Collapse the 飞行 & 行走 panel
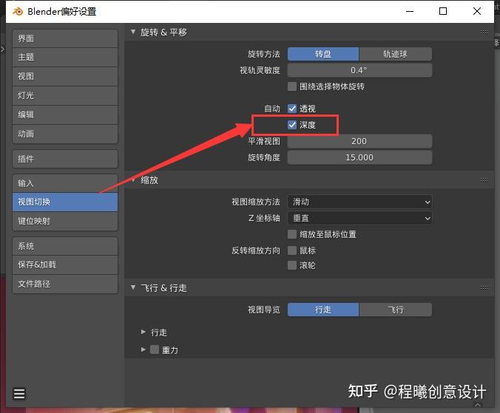This screenshot has height=413, width=500. click(133, 287)
